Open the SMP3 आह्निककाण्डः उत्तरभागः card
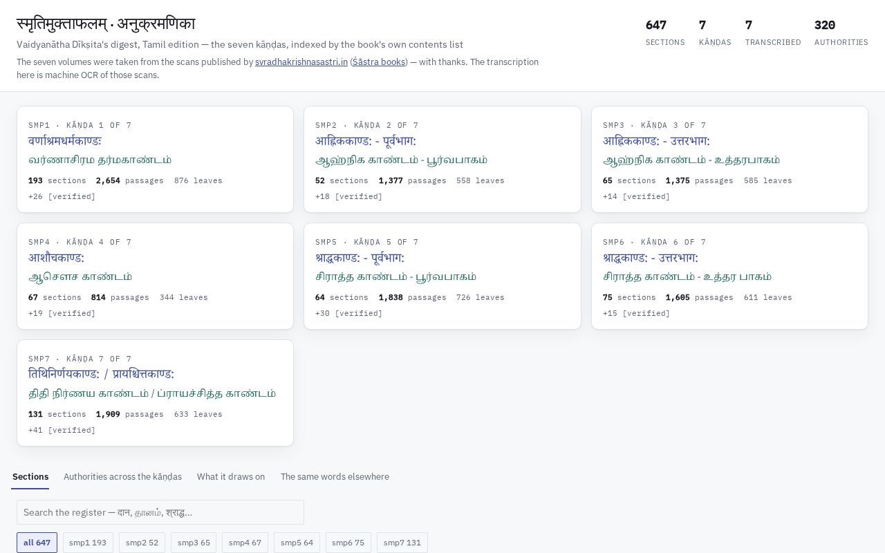The height and width of the screenshot is (553, 885). [x=729, y=159]
